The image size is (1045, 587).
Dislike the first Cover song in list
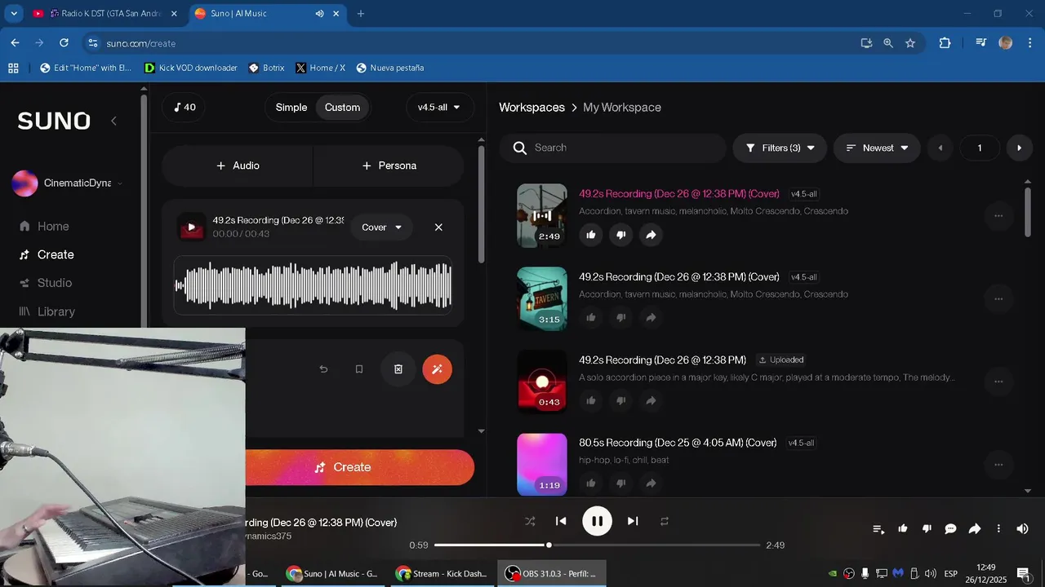(620, 235)
